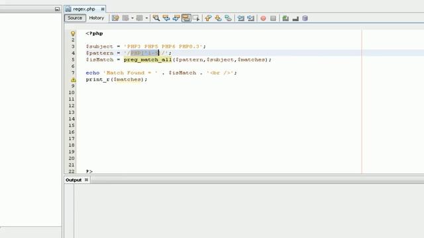Screen dimensions: 424x238
Task: Toggle the Highlight Search button
Action: (186, 18)
